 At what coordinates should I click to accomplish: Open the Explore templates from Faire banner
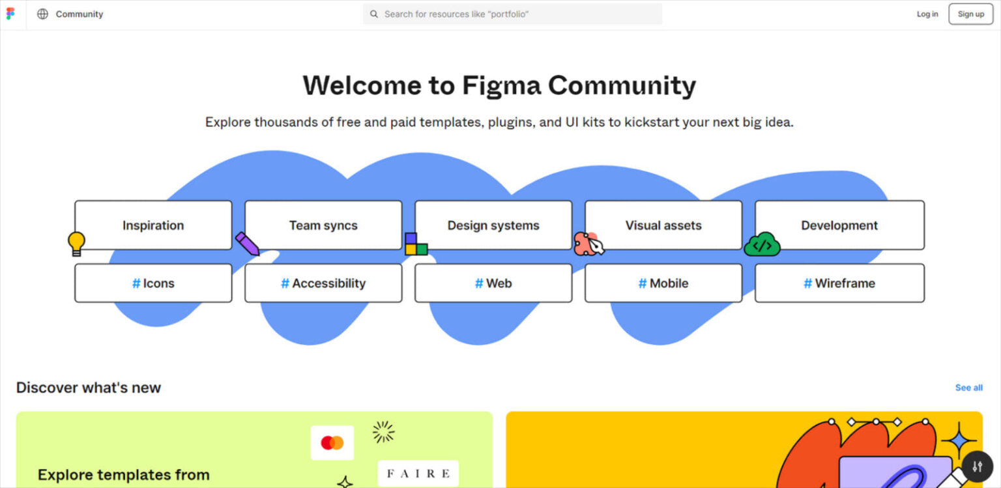(x=254, y=450)
